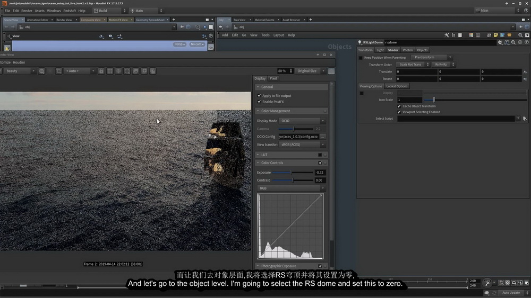Open the parameter gear menu next to rsdome
Image resolution: width=531 pixels, height=298 pixels.
click(500, 42)
